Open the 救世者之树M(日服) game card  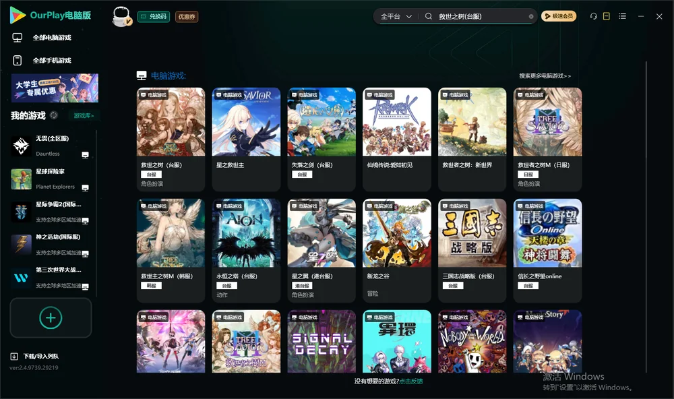(x=547, y=140)
